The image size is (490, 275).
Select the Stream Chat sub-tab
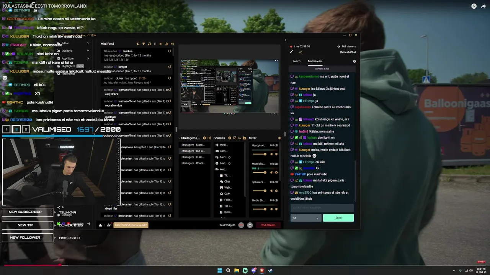(322, 69)
